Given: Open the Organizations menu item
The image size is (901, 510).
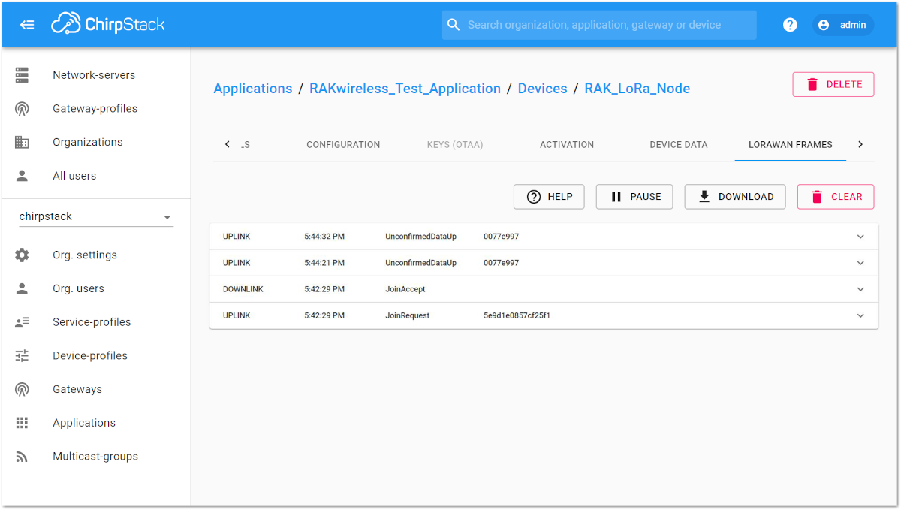Looking at the screenshot, I should point(96,142).
